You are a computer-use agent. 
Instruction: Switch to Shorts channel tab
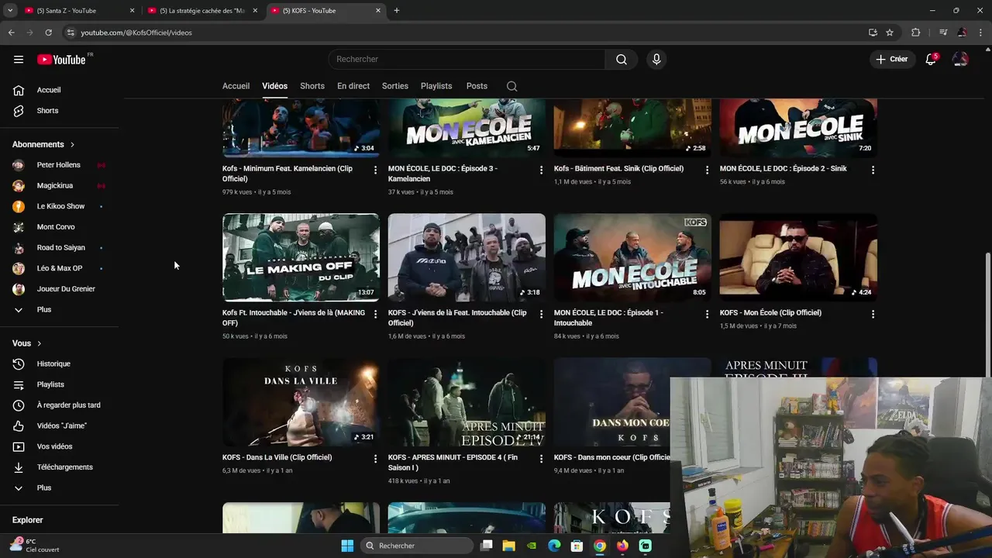tap(312, 86)
